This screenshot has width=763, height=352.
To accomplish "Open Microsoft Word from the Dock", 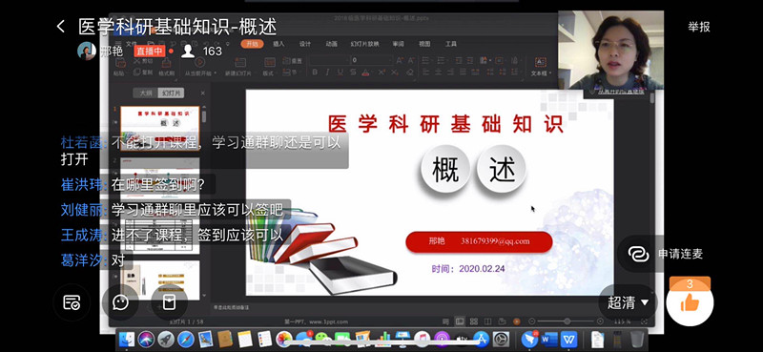I will pos(548,339).
